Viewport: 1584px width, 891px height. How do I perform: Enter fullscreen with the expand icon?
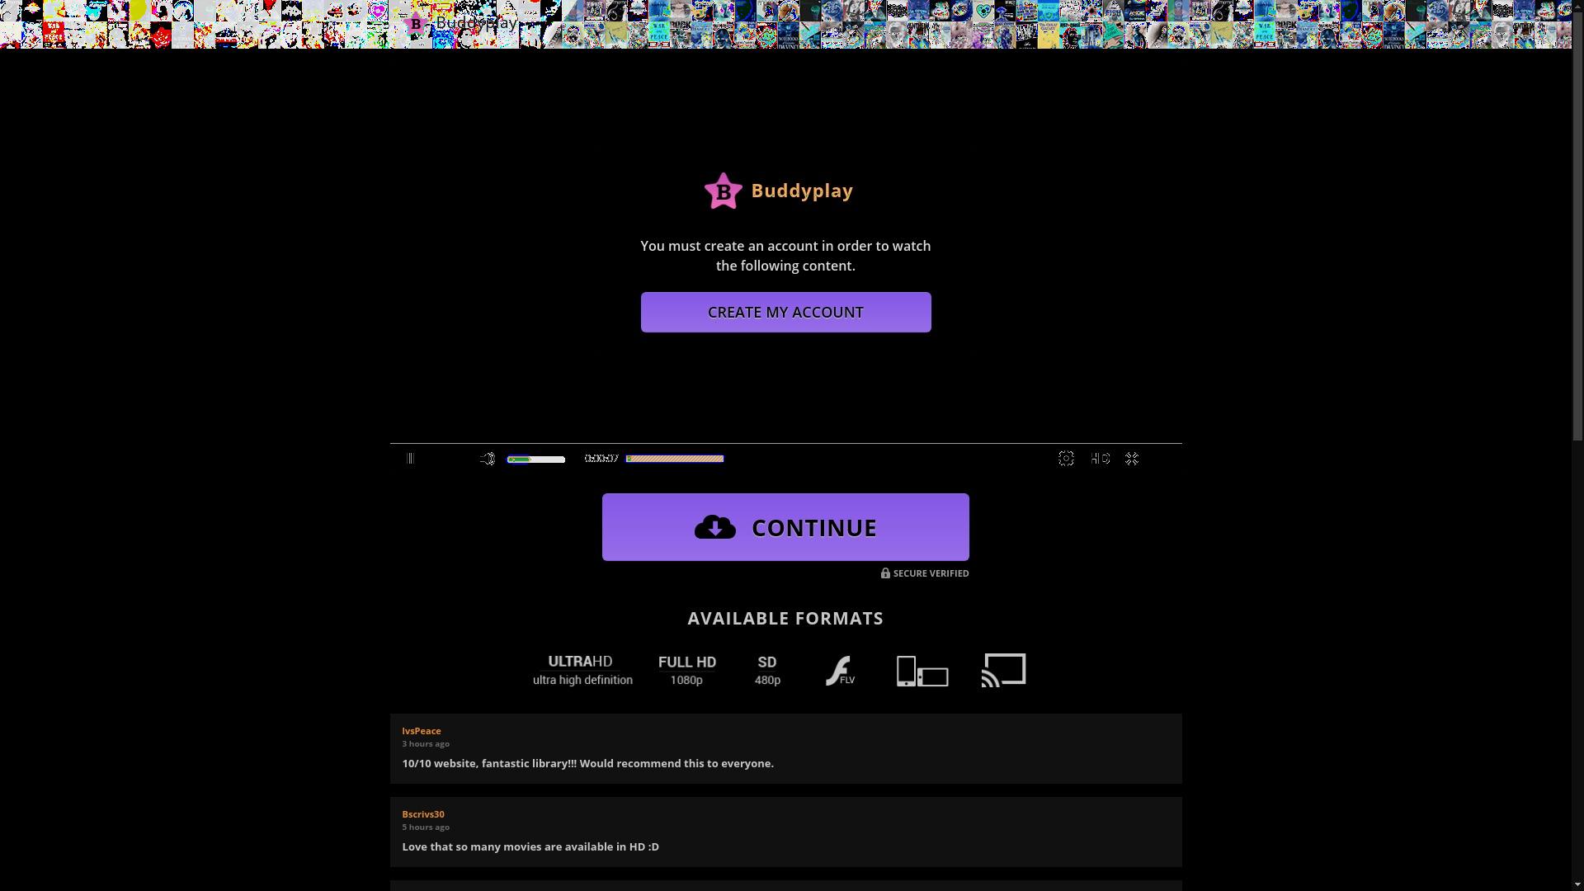(1132, 459)
